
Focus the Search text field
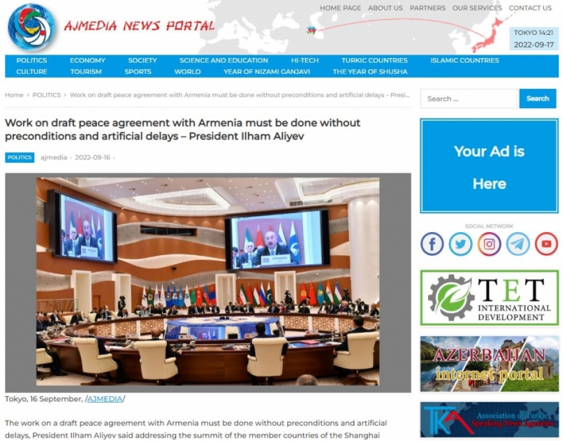pyautogui.click(x=469, y=99)
